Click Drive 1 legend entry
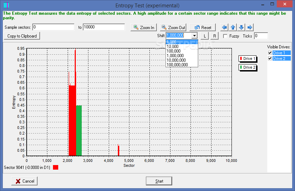Viewport: 295px width, 191px height. click(x=248, y=59)
